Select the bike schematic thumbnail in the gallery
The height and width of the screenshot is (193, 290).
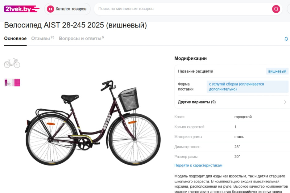coord(11,63)
